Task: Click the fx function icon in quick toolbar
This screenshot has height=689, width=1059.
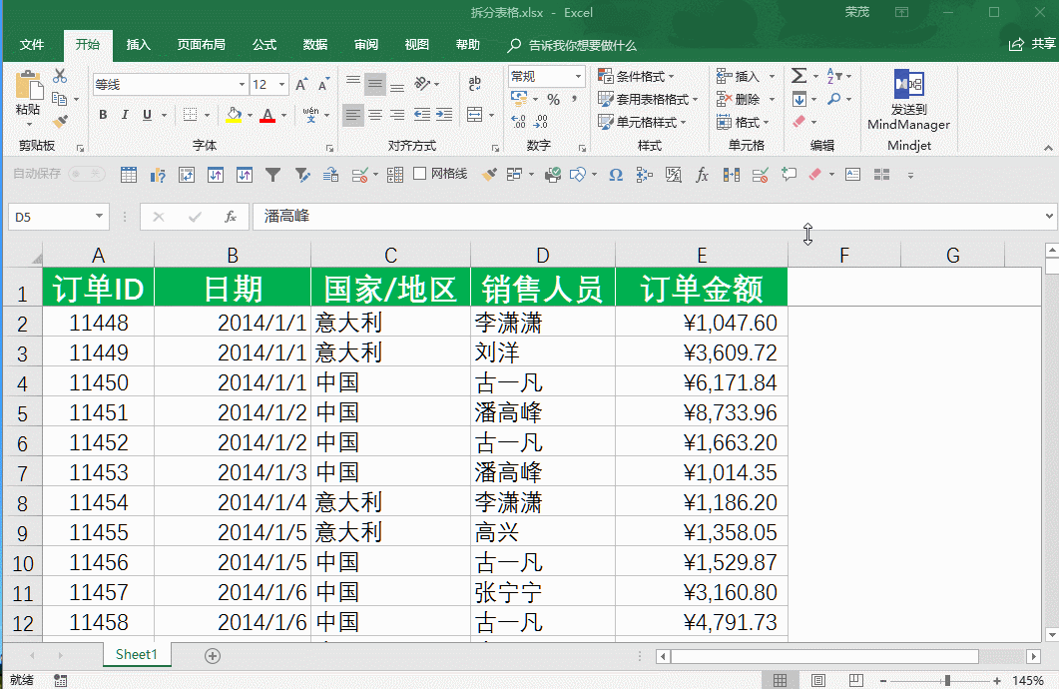Action: click(x=702, y=175)
